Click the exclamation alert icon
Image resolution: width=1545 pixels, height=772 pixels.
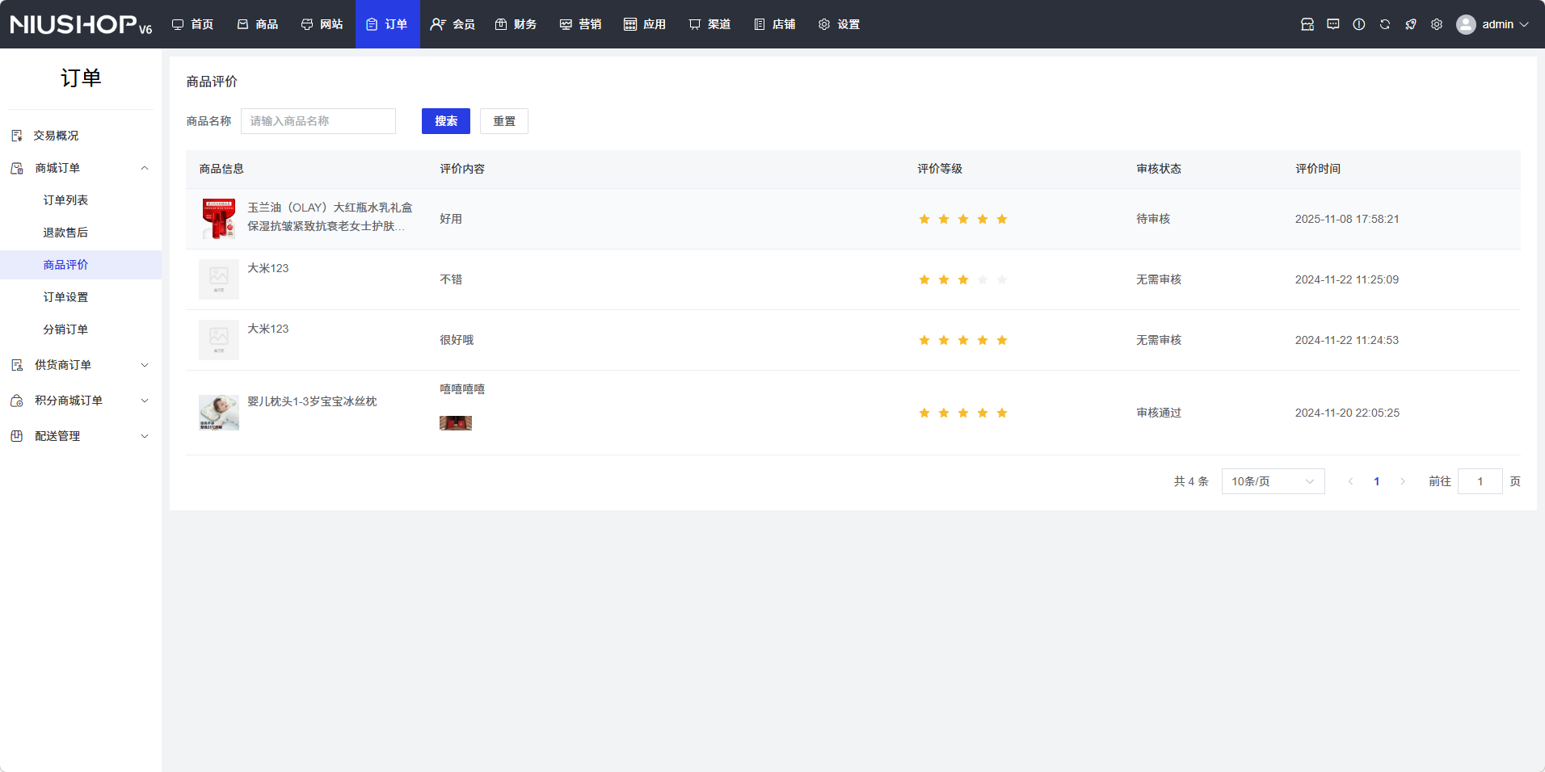(x=1358, y=24)
